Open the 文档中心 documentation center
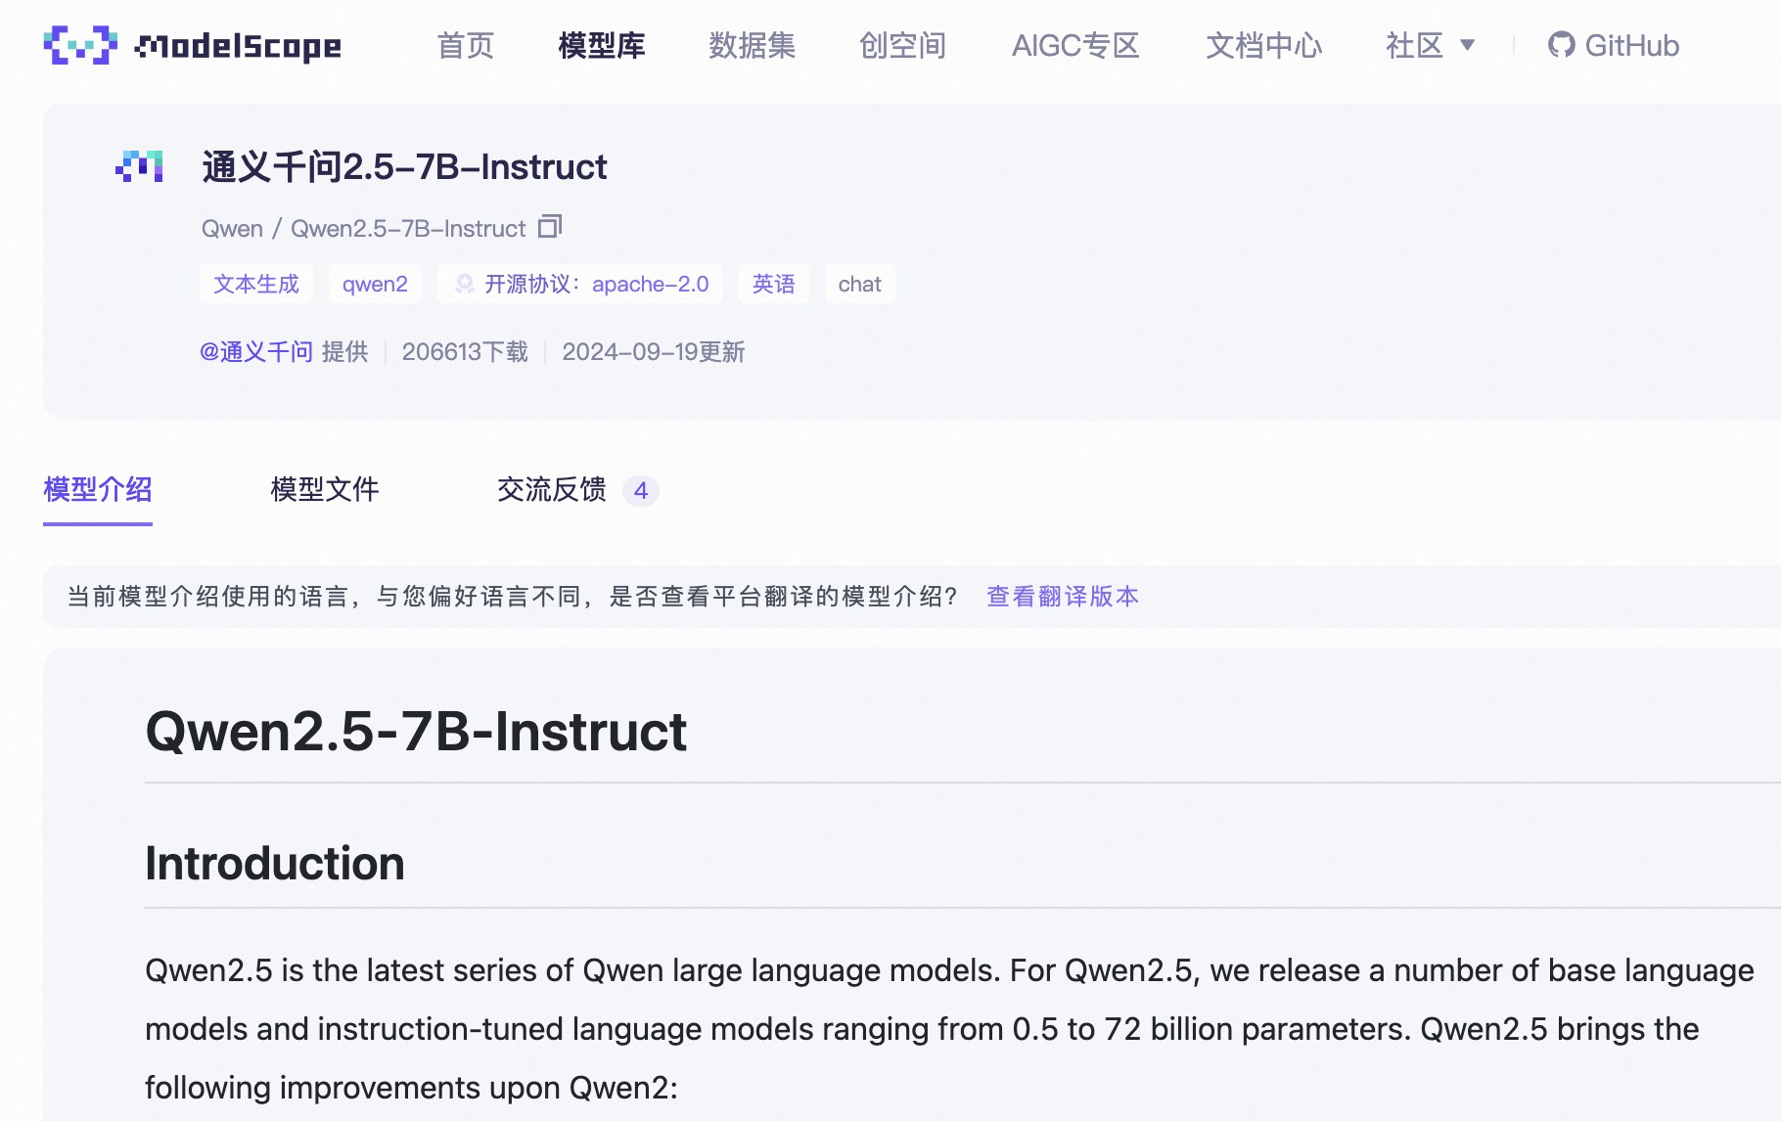The image size is (1781, 1121). coord(1263,45)
